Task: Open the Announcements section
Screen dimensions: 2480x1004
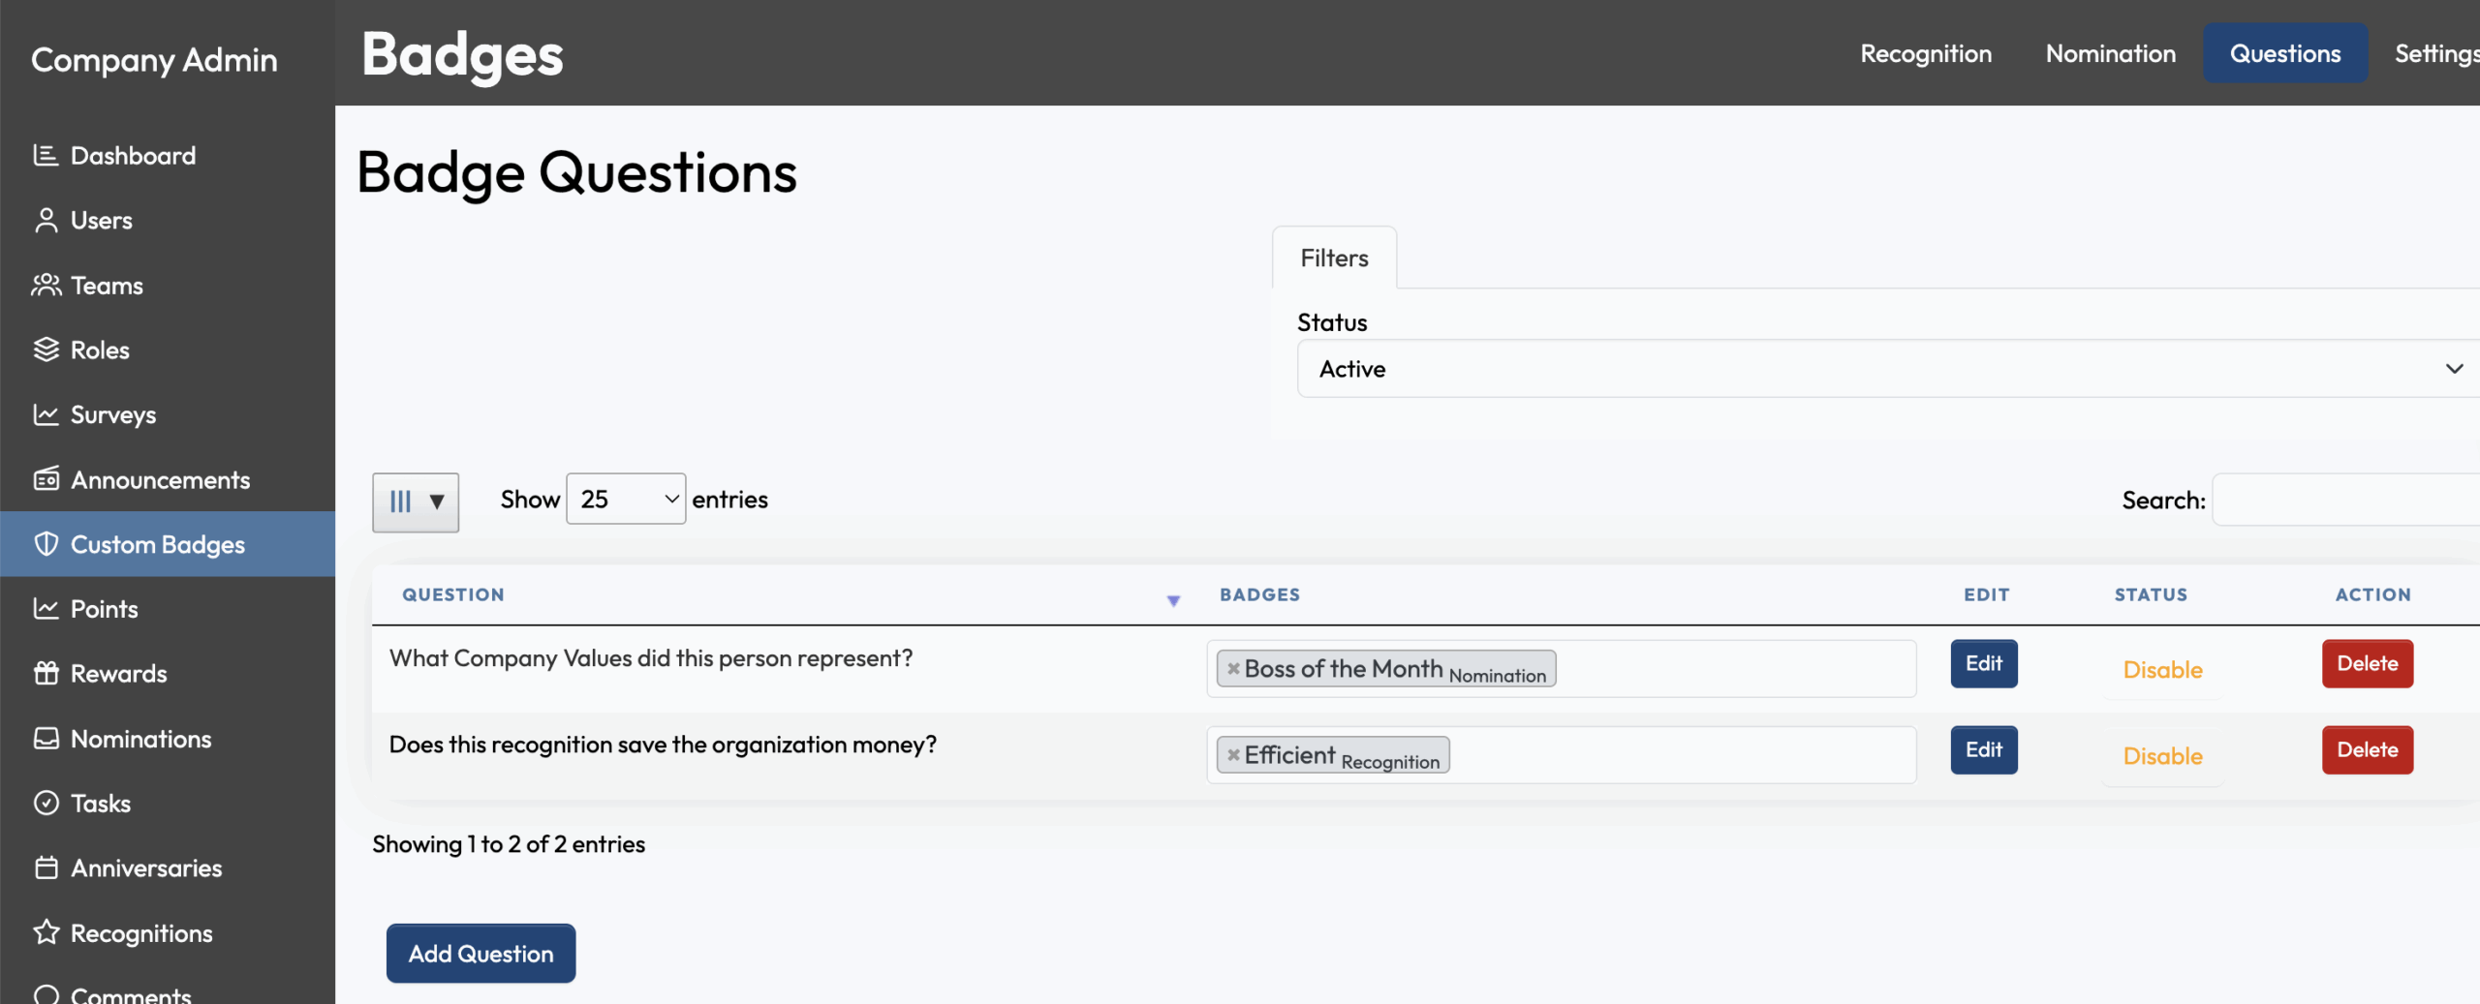Action: point(161,479)
